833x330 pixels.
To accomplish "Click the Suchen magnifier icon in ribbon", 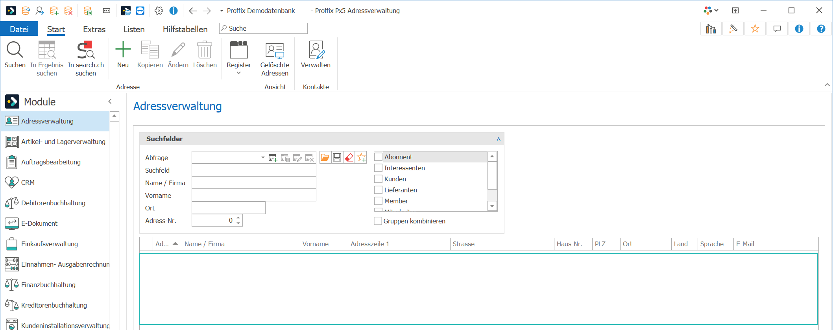I will (x=15, y=50).
